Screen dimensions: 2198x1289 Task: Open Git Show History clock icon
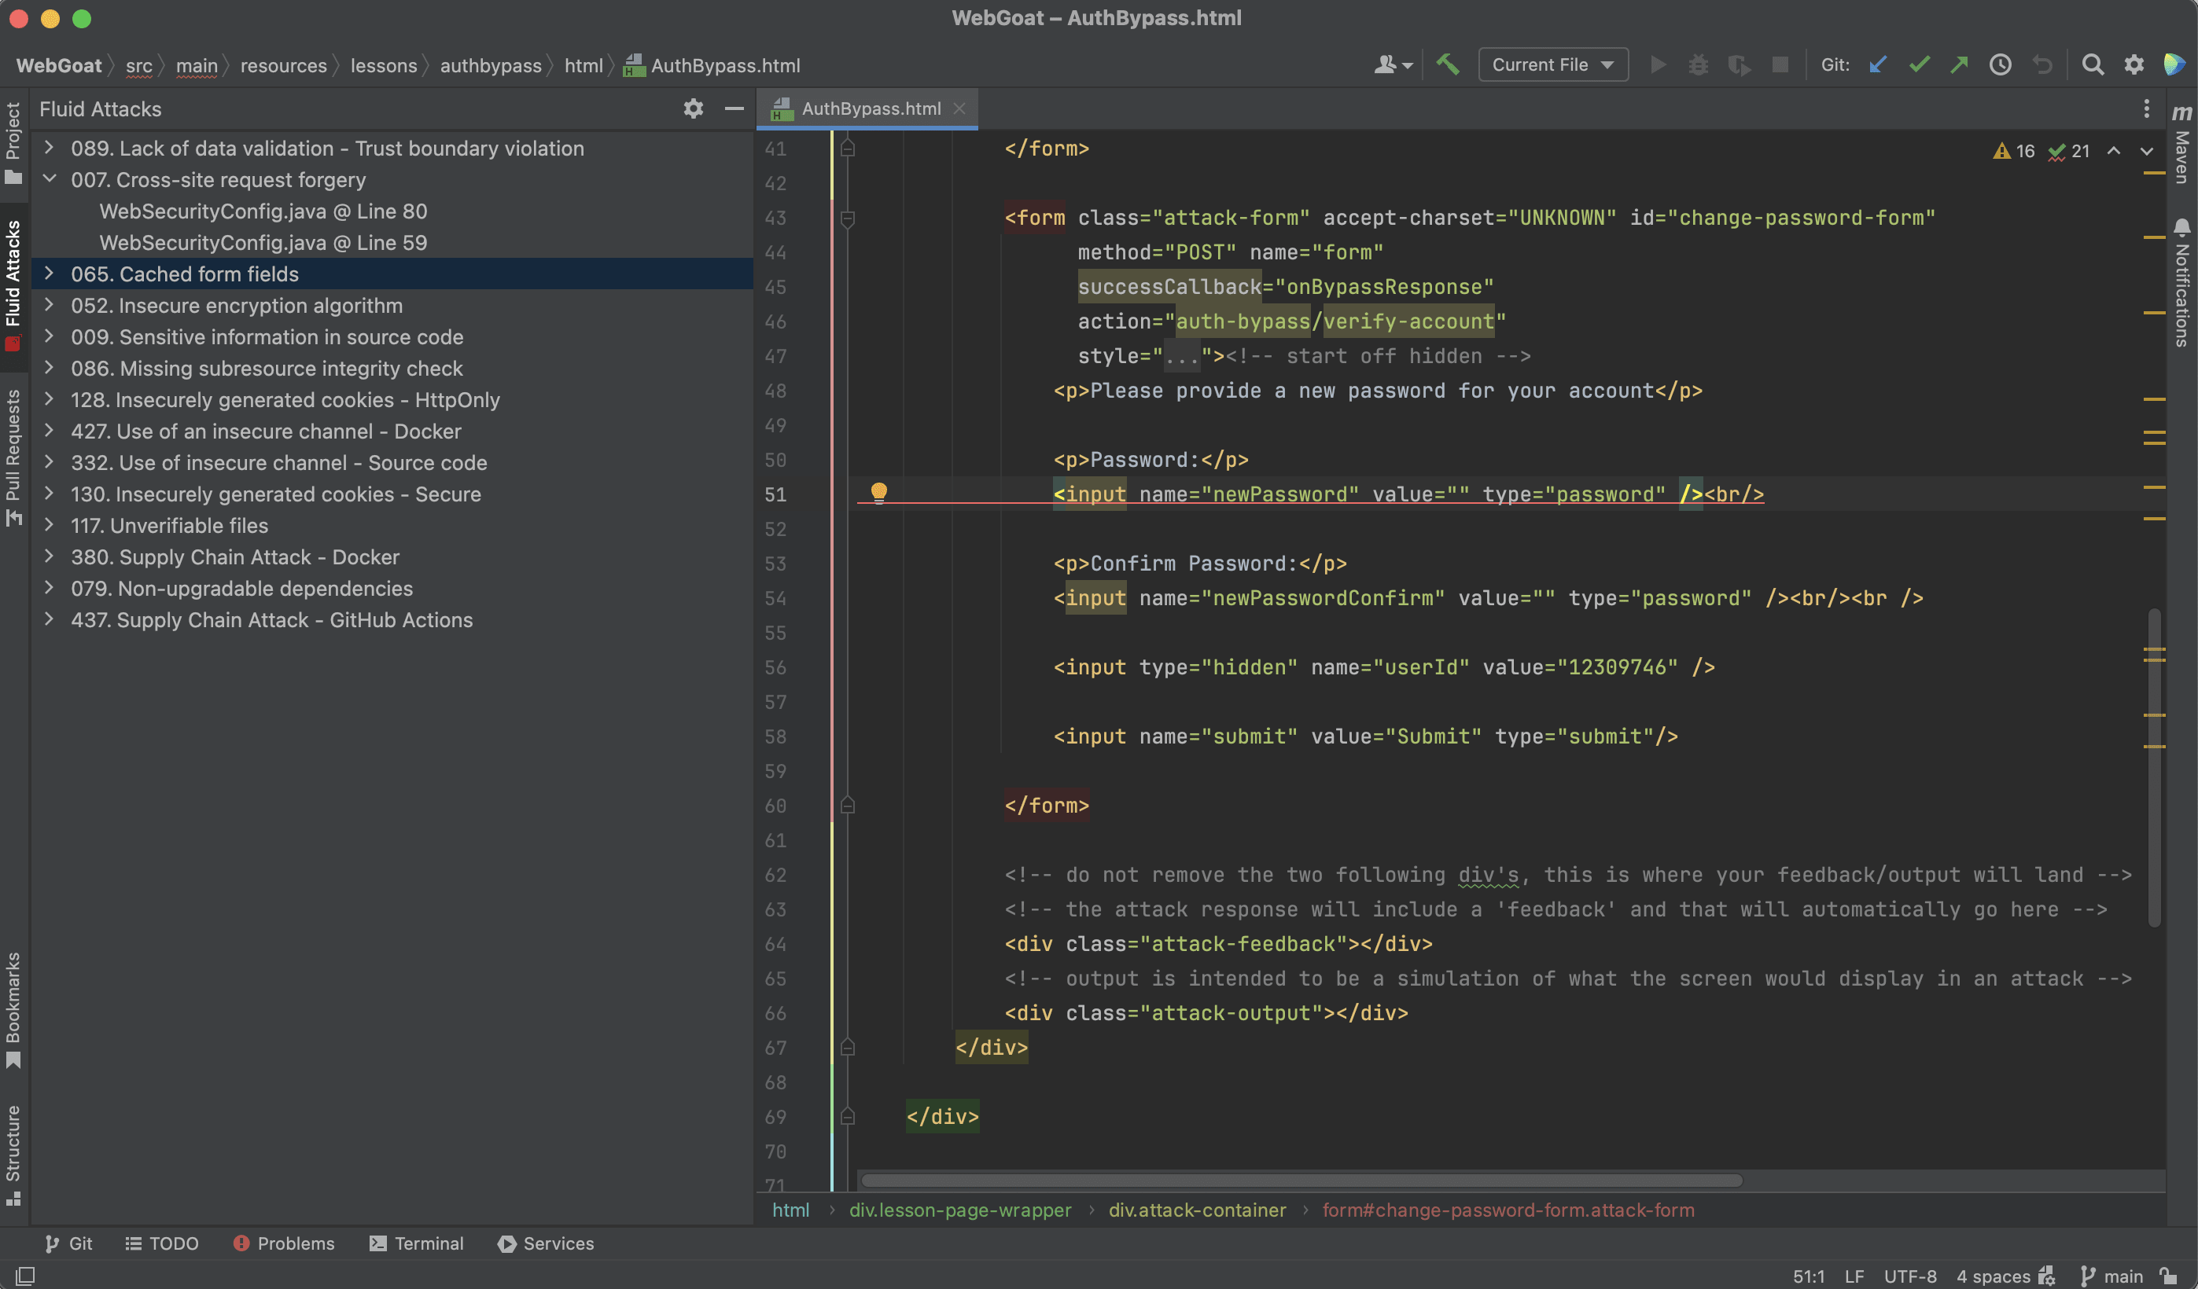pyautogui.click(x=2000, y=64)
